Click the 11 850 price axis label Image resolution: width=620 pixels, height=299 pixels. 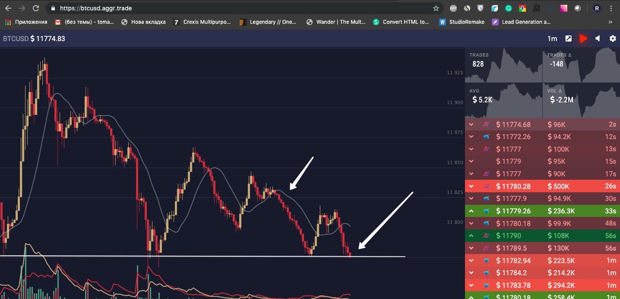(455, 162)
